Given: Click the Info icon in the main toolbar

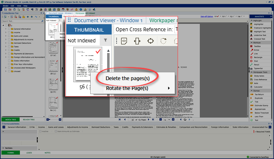Looking at the screenshot, I should click(x=90, y=9).
